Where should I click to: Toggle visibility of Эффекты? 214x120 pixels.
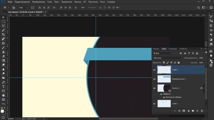(x=161, y=94)
